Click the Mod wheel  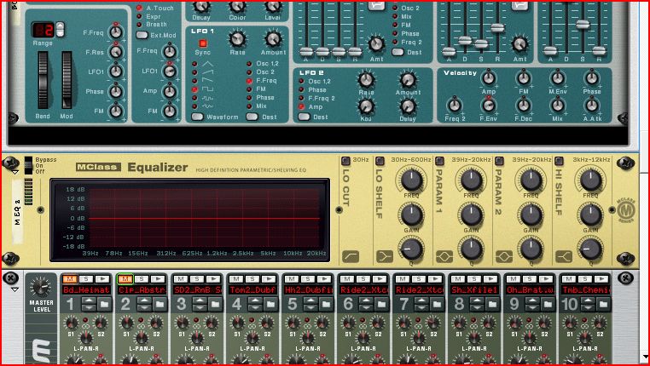pyautogui.click(x=67, y=80)
